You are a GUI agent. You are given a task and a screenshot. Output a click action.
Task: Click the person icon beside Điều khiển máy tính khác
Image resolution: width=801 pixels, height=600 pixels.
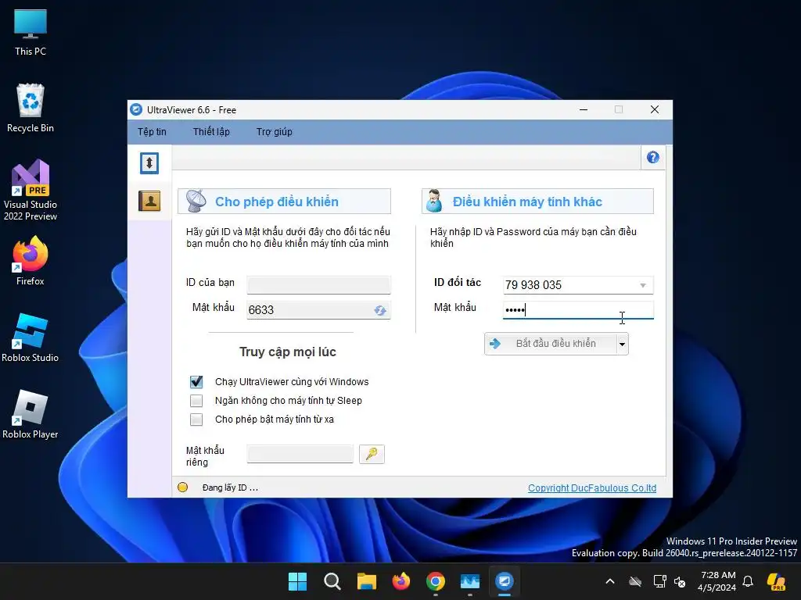434,201
